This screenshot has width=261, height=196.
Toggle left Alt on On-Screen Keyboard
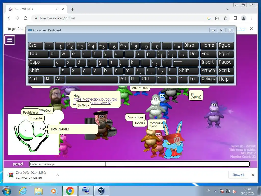point(60,80)
